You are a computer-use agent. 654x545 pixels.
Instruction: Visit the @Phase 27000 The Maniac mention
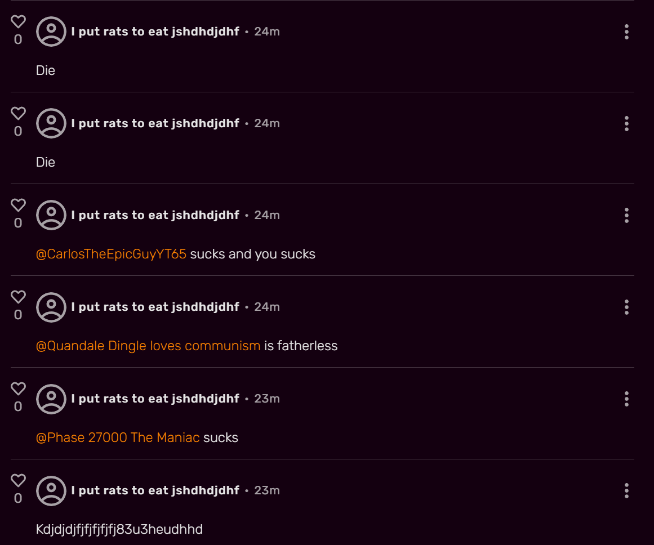click(118, 437)
